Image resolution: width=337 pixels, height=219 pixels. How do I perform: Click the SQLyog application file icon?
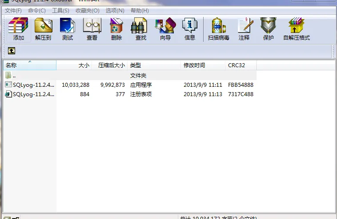pos(8,85)
